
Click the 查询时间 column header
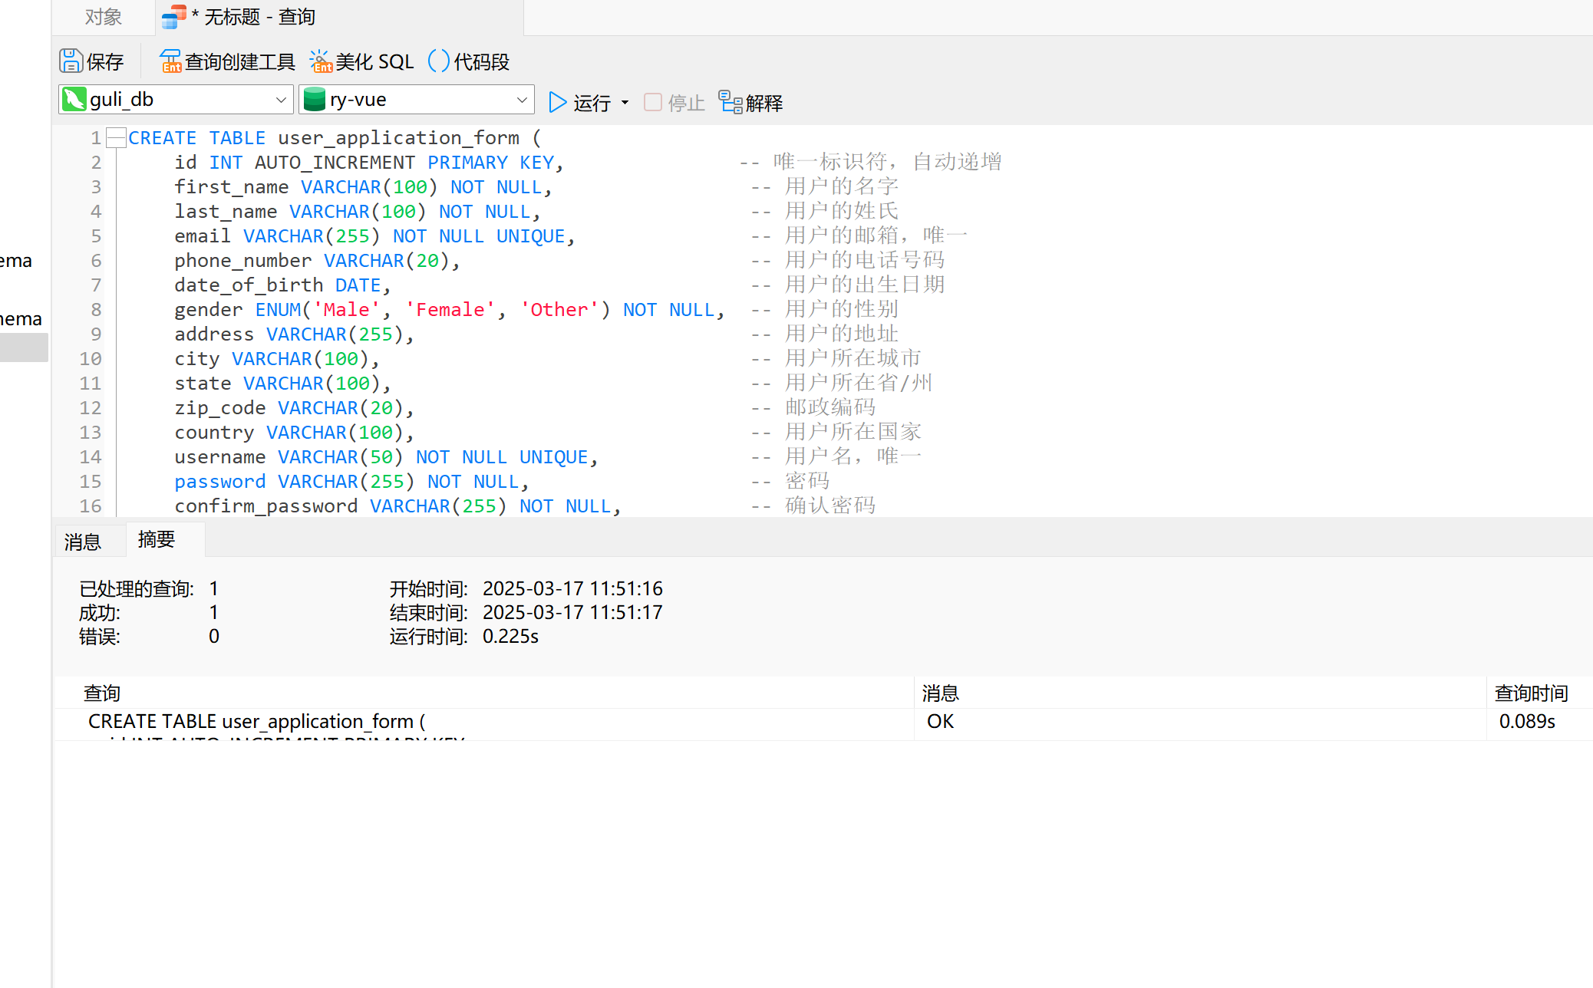(1531, 693)
